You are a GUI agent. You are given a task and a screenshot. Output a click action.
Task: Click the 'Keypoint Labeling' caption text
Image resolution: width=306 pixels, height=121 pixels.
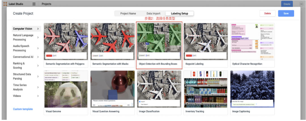tap(194, 64)
